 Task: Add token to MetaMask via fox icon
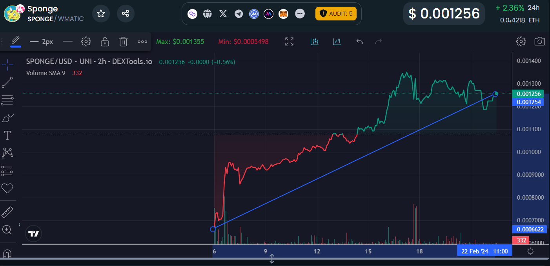[283, 14]
